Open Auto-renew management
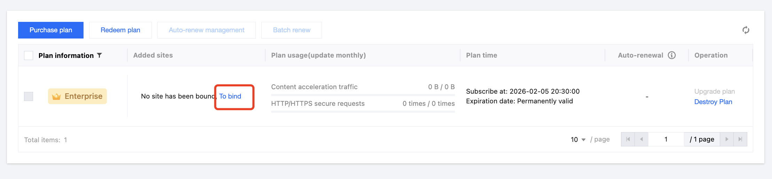This screenshot has width=772, height=179. pyautogui.click(x=206, y=30)
